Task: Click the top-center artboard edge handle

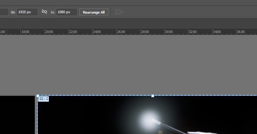Action: click(x=153, y=96)
